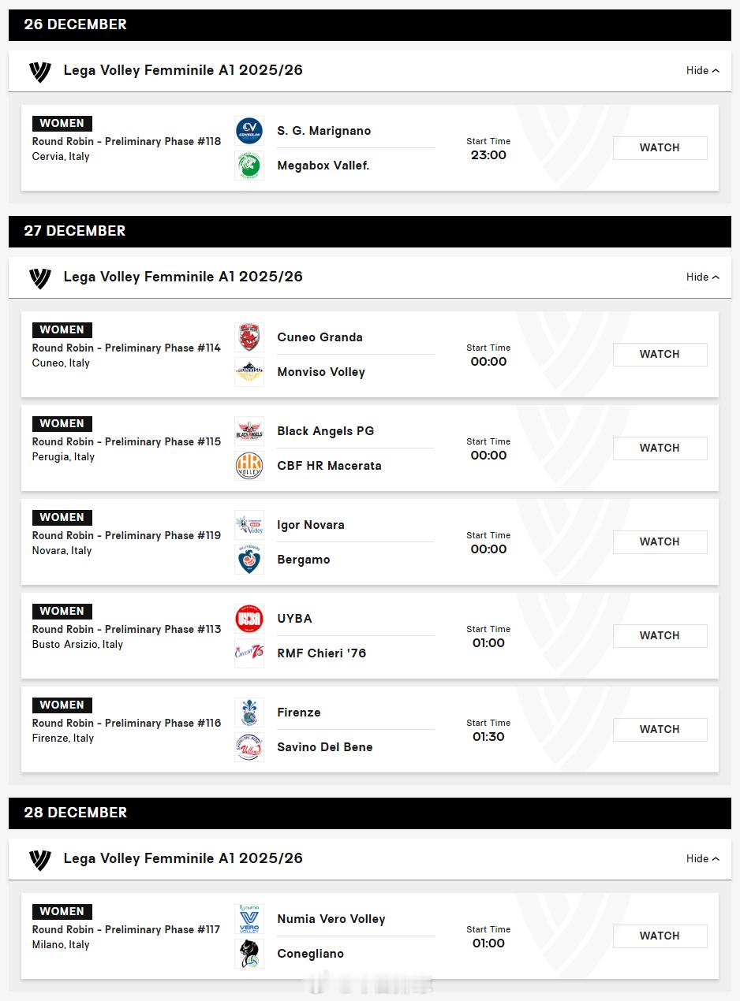Screen dimensions: 740x1001
Task: Collapse the 28 December league section
Action: point(702,859)
